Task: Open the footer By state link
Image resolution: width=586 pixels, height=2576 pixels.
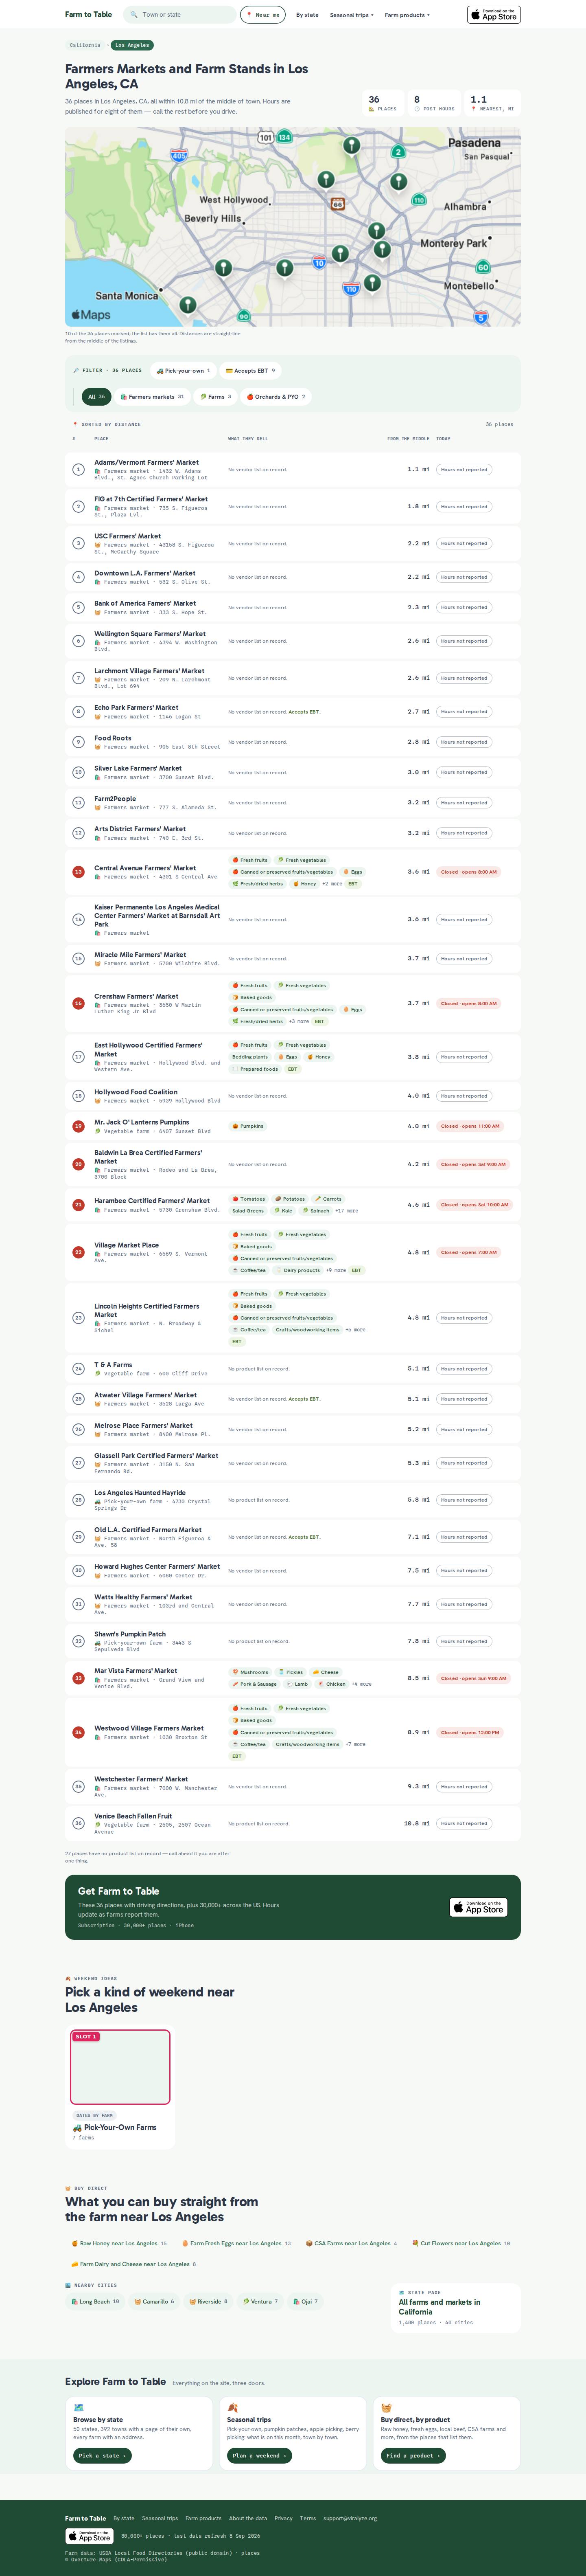Action: 124,2518
